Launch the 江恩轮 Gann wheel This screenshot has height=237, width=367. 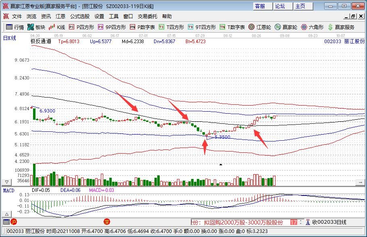259,27
